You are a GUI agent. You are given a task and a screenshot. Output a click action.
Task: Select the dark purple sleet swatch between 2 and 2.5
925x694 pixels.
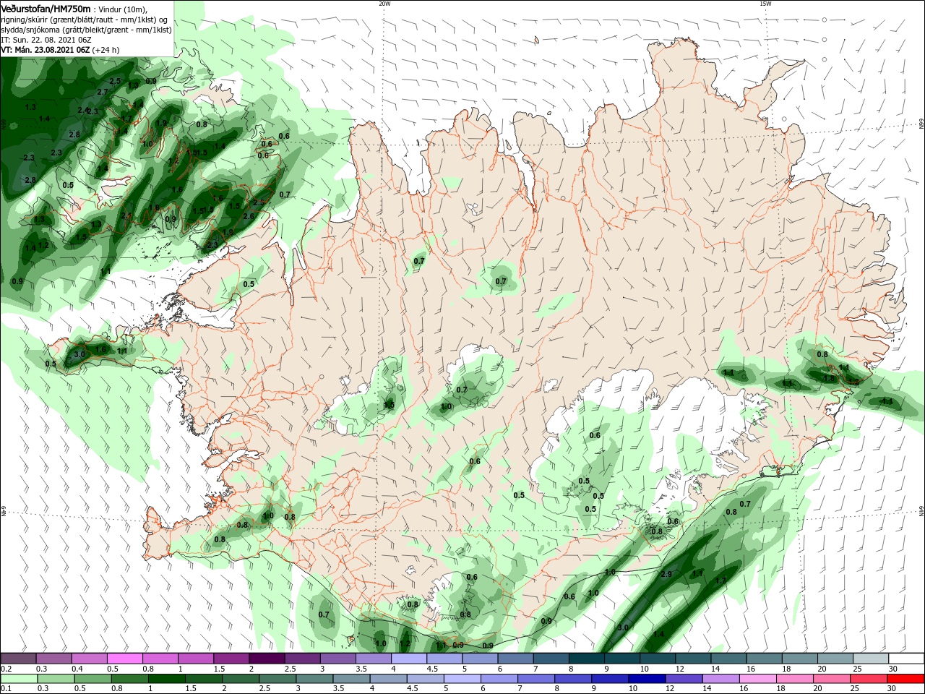(267, 659)
